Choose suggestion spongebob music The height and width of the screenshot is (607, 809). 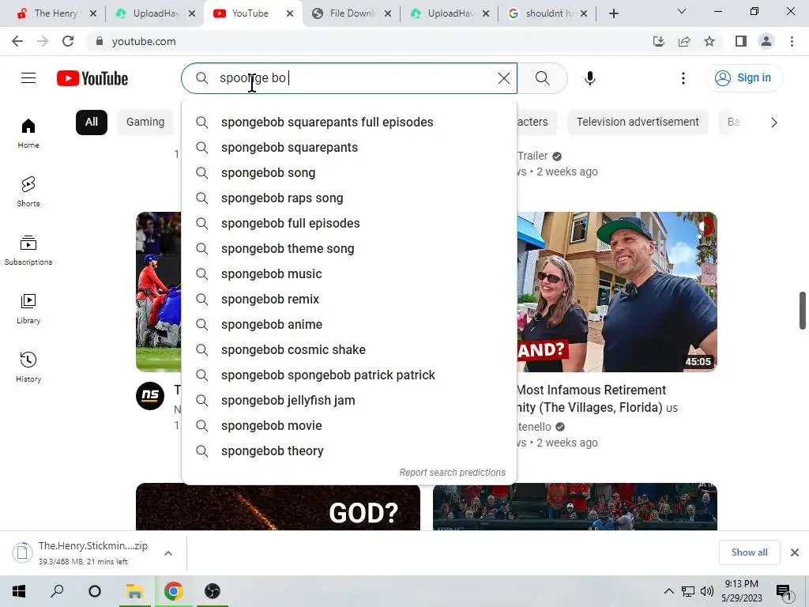point(349,274)
